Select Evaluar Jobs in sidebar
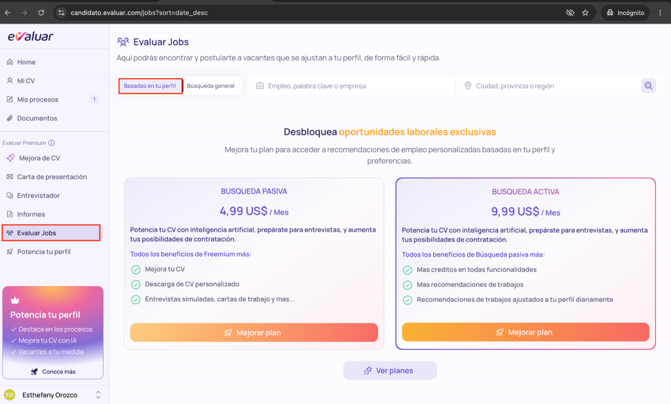671x404 pixels. pyautogui.click(x=51, y=233)
